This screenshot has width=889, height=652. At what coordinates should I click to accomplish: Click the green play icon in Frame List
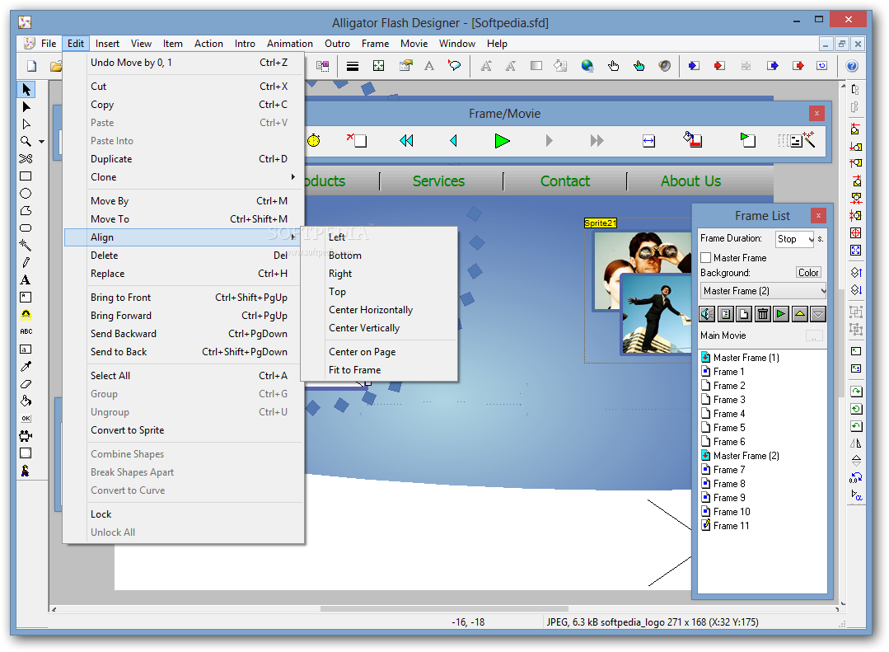(x=781, y=314)
